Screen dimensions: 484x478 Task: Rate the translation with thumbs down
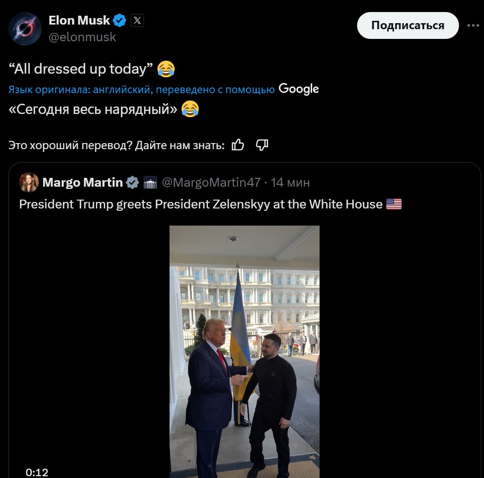[x=262, y=145]
